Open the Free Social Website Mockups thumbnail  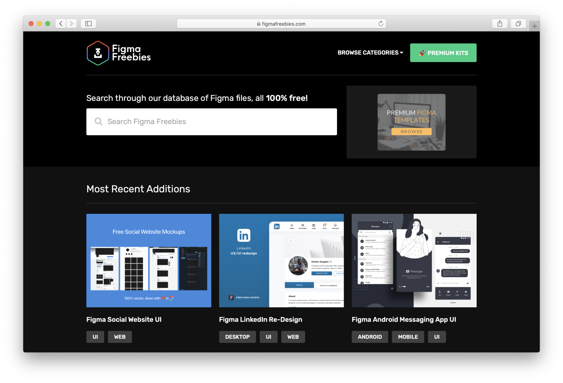149,260
